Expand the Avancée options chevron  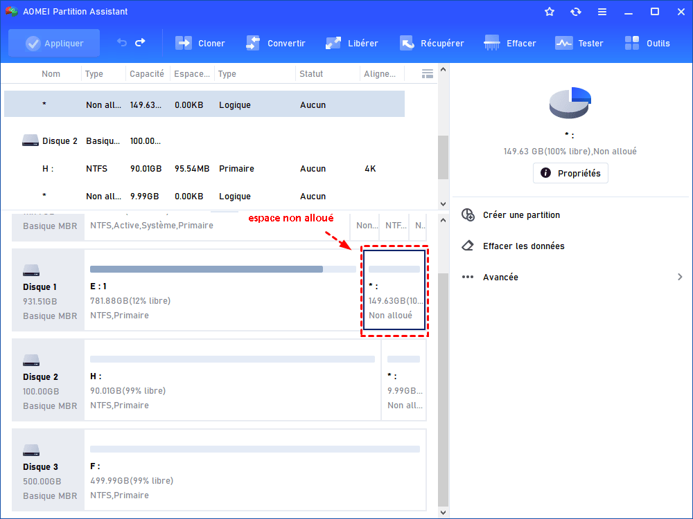point(680,277)
